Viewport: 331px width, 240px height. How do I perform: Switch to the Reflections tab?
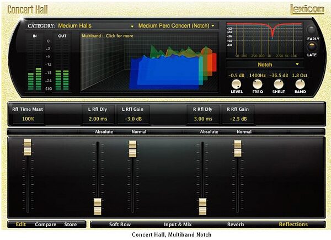click(x=293, y=224)
